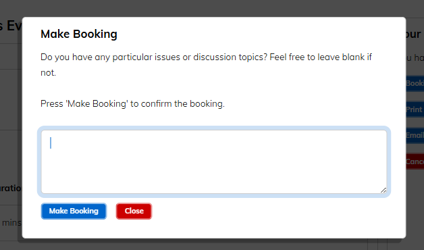The height and width of the screenshot is (250, 424).
Task: Confirm with the blue Make Booking button
Action: coord(74,211)
